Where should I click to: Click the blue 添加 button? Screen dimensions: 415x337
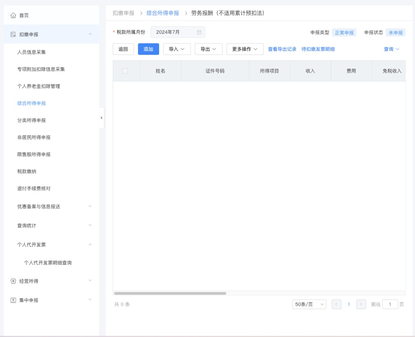(148, 49)
